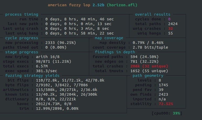Click the overall results section header

coord(152,15)
